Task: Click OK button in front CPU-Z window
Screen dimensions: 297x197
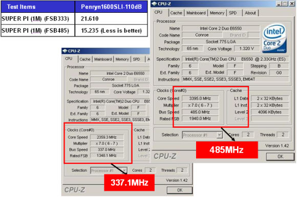Action: coord(280,157)
